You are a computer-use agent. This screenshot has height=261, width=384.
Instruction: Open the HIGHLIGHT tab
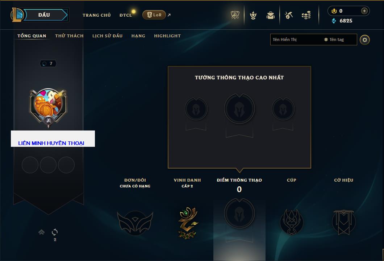167,36
